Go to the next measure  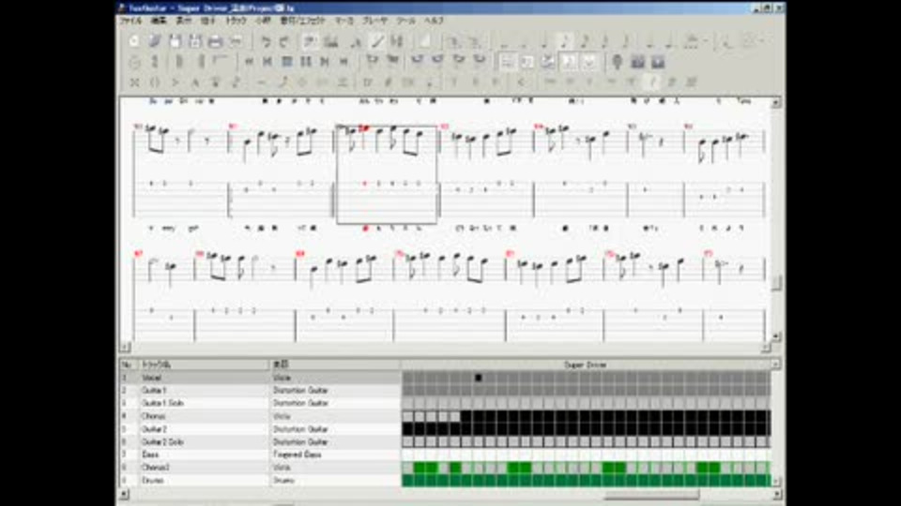pyautogui.click(x=325, y=62)
